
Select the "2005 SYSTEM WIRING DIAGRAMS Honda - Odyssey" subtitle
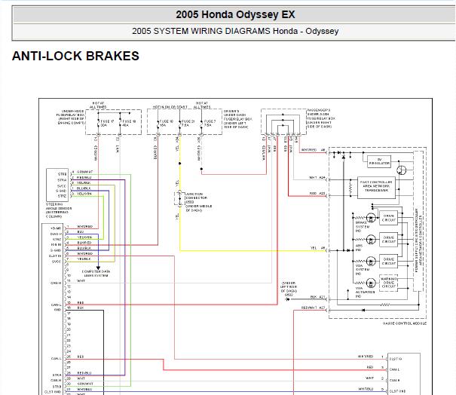click(235, 31)
